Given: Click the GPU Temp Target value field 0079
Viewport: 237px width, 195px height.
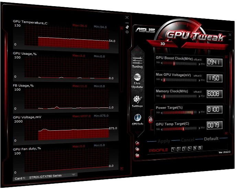Looking at the screenshot, I should (x=214, y=125).
